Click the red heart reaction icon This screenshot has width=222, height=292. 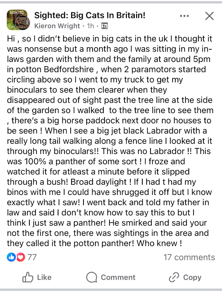(20, 257)
